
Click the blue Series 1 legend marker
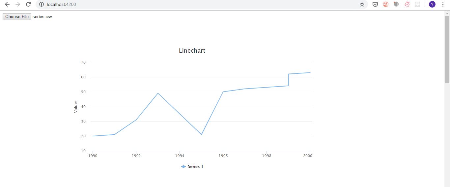click(x=183, y=167)
